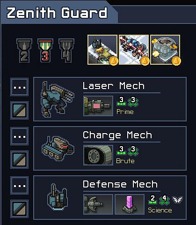Click the flying wings icon on Defense Mech
196x225 pixels.
click(x=177, y=200)
